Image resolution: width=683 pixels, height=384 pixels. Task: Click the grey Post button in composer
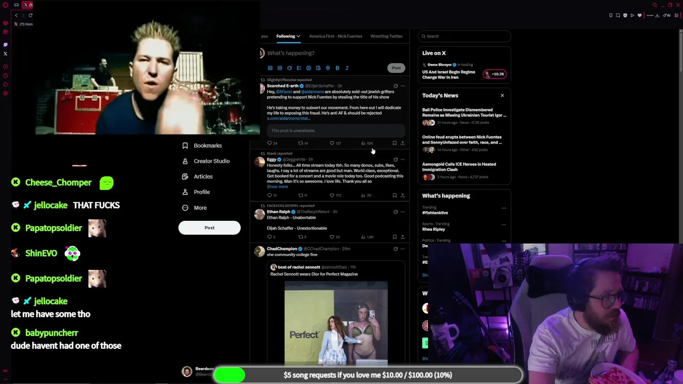396,68
